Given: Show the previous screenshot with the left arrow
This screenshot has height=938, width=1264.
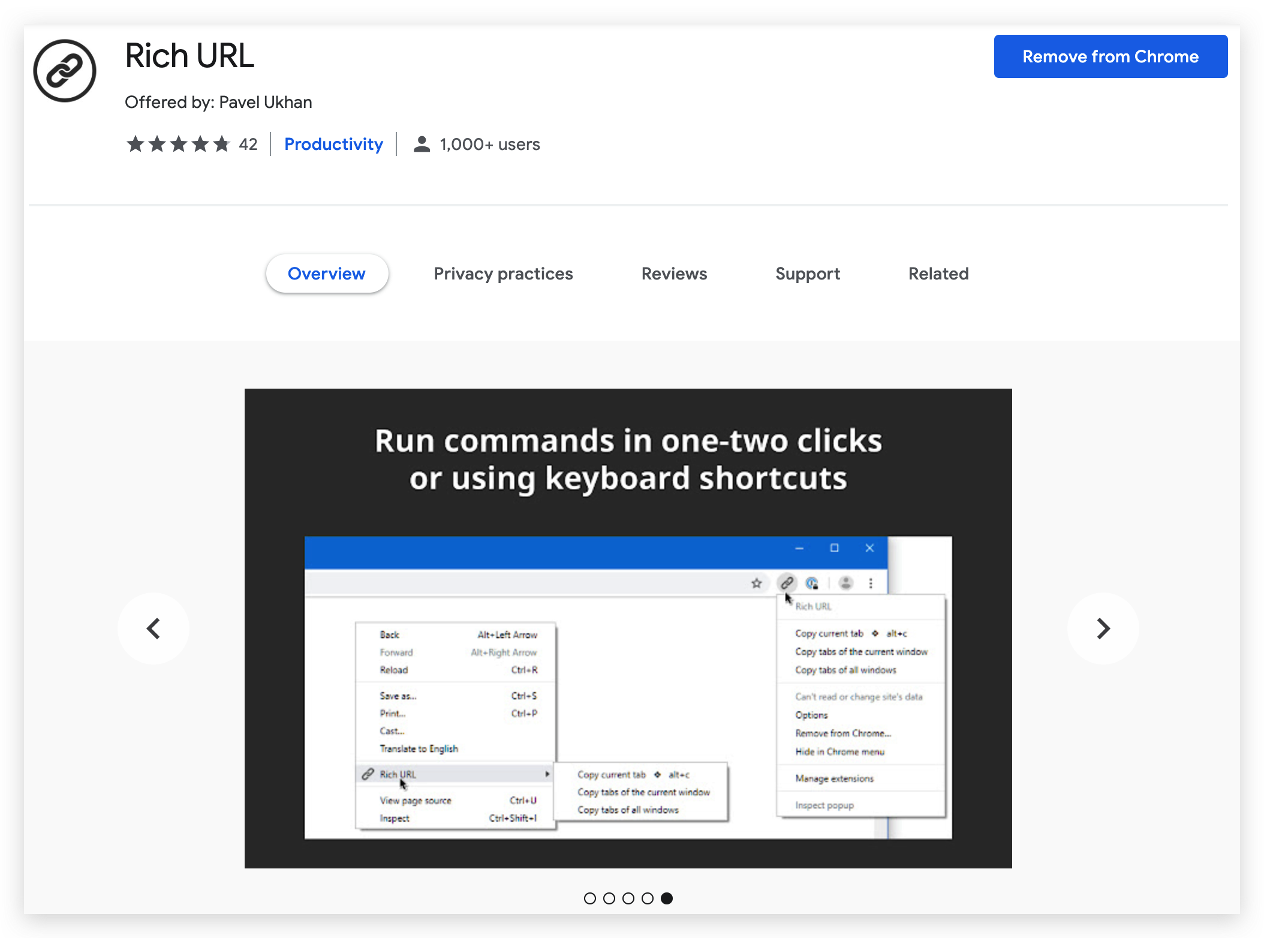Looking at the screenshot, I should pyautogui.click(x=154, y=629).
